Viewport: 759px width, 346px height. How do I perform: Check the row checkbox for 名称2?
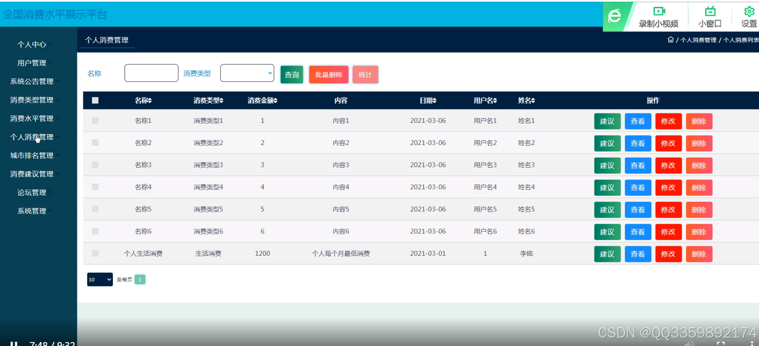pos(95,142)
